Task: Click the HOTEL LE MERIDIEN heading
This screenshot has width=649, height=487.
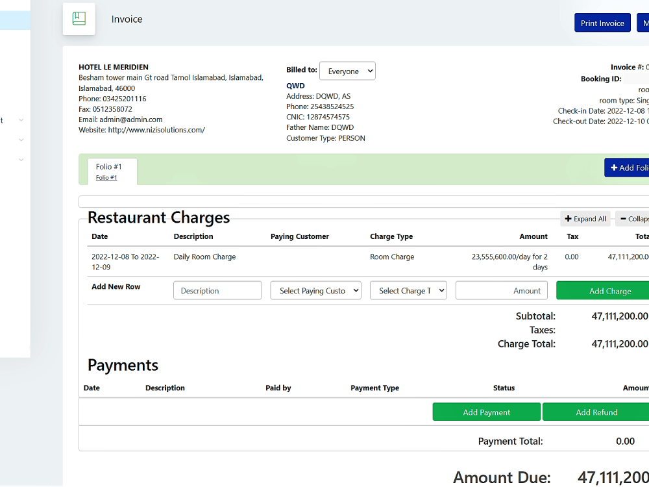Action: coord(114,67)
